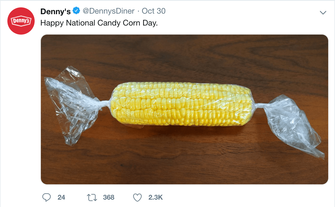This screenshot has height=207, width=335.
Task: View the 24 replies count
Action: coord(61,197)
